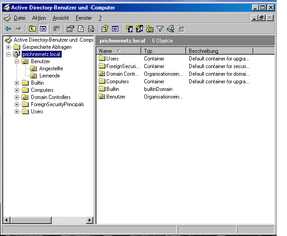287x236 pixels.
Task: Select prichnernetz.local in the tree
Action: click(41, 54)
